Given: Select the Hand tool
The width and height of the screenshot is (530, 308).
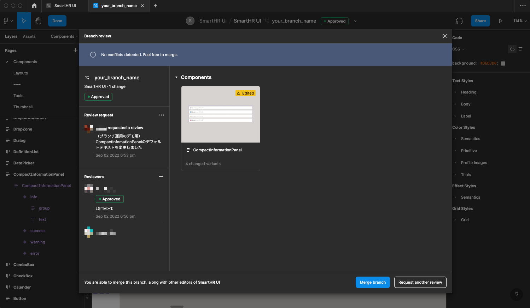Looking at the screenshot, I should click(x=38, y=21).
